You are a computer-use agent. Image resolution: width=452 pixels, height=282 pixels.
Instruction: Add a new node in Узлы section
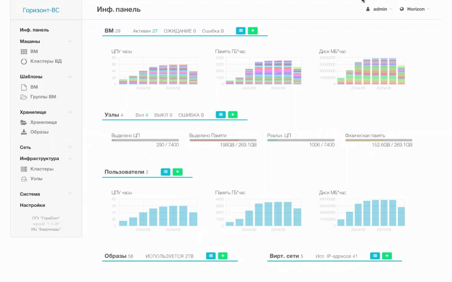pos(233,115)
